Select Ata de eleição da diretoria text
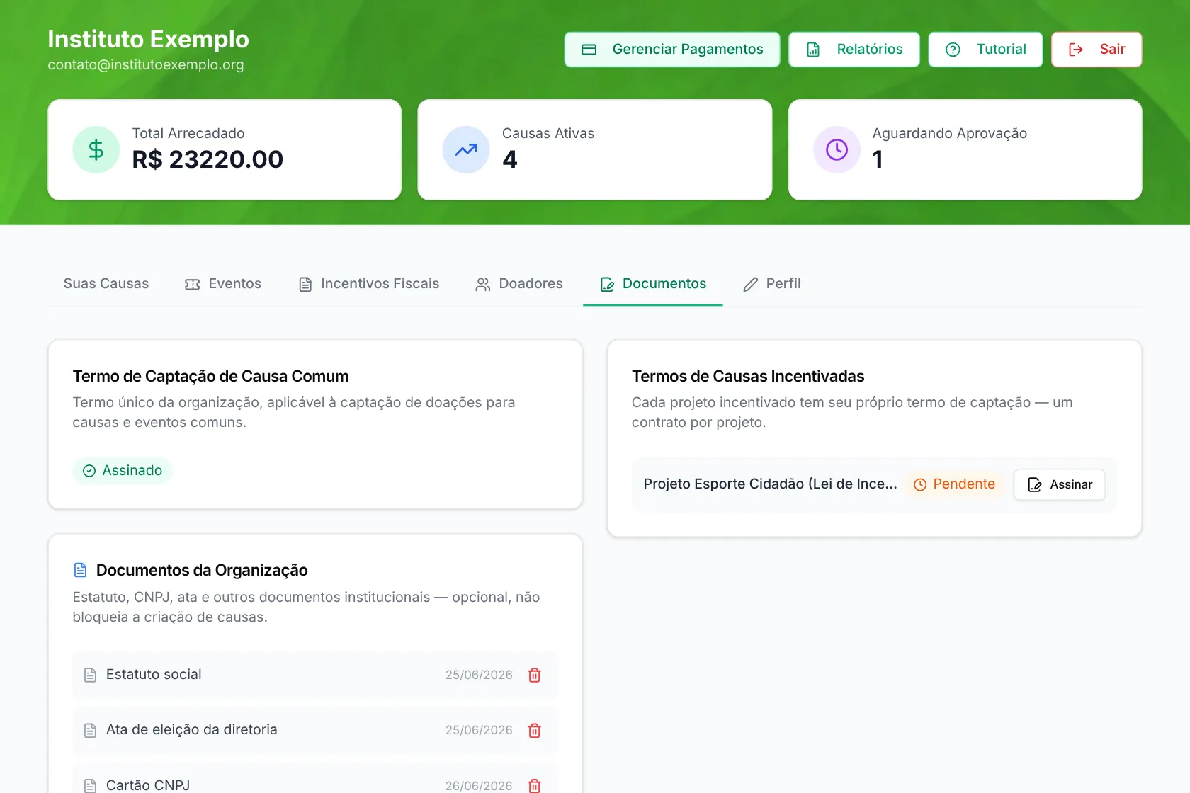1190x793 pixels. click(192, 730)
